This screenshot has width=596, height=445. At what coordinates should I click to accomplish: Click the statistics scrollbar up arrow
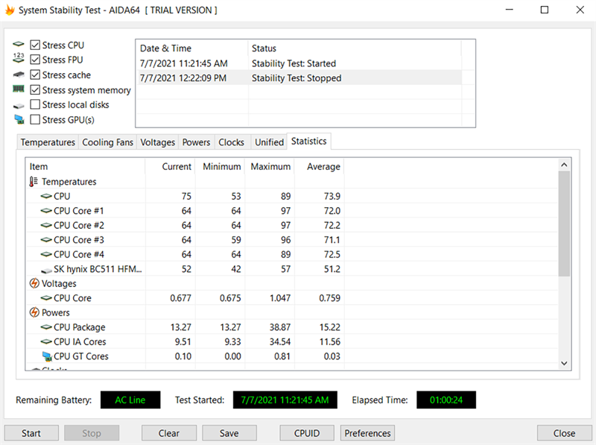click(x=564, y=165)
